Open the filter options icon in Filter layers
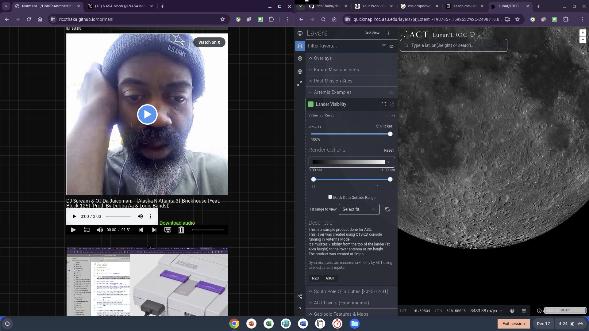Viewport: 589px width, 331px height. [x=383, y=46]
